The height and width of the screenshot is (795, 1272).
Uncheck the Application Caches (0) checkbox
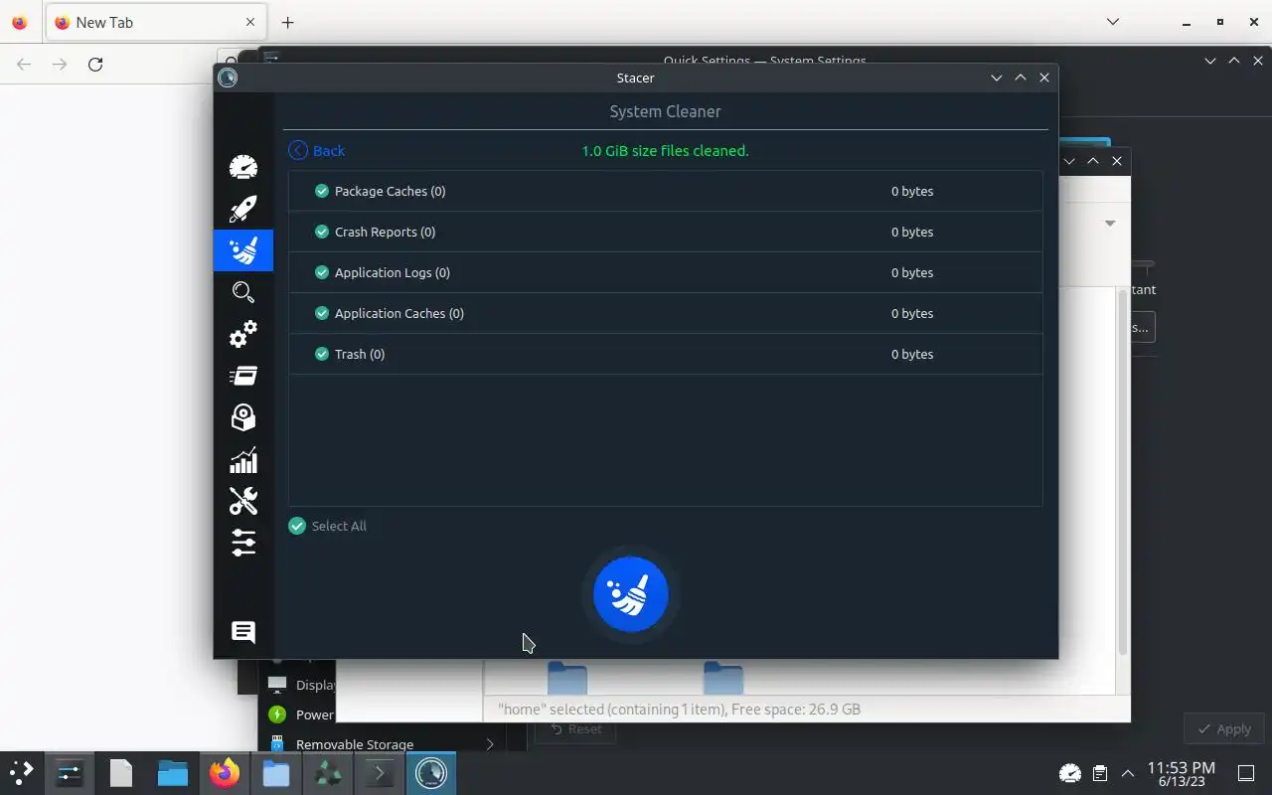[322, 313]
